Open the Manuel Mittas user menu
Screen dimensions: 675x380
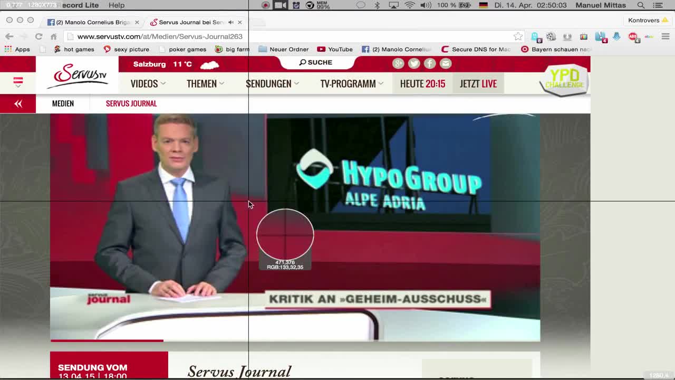click(x=601, y=5)
